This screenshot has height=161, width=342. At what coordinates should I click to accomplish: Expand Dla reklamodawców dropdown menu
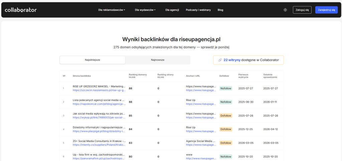tap(112, 10)
